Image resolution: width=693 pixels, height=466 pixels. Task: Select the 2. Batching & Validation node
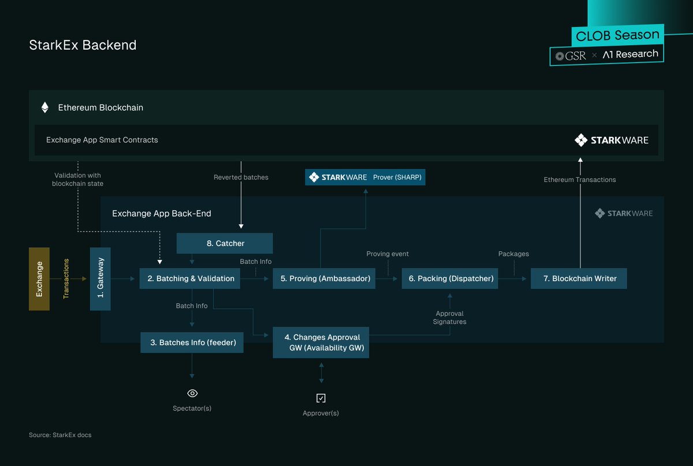tap(189, 278)
